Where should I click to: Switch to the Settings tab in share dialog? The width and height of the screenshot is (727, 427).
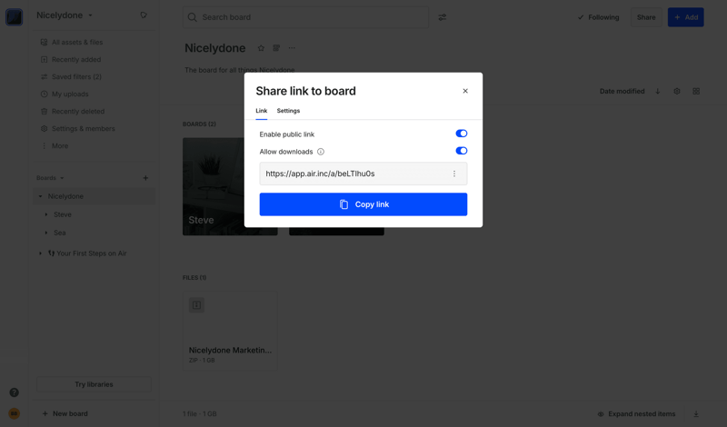pos(288,111)
